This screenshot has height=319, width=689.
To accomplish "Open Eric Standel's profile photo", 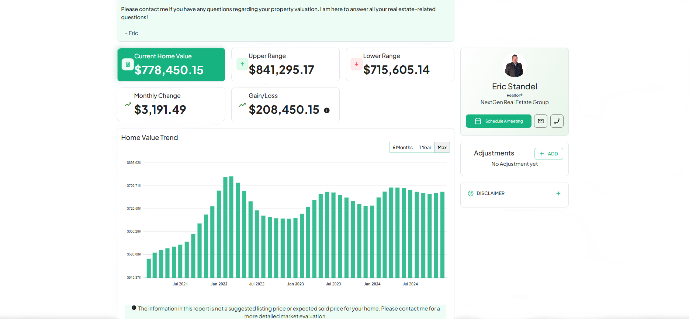I will (x=515, y=66).
